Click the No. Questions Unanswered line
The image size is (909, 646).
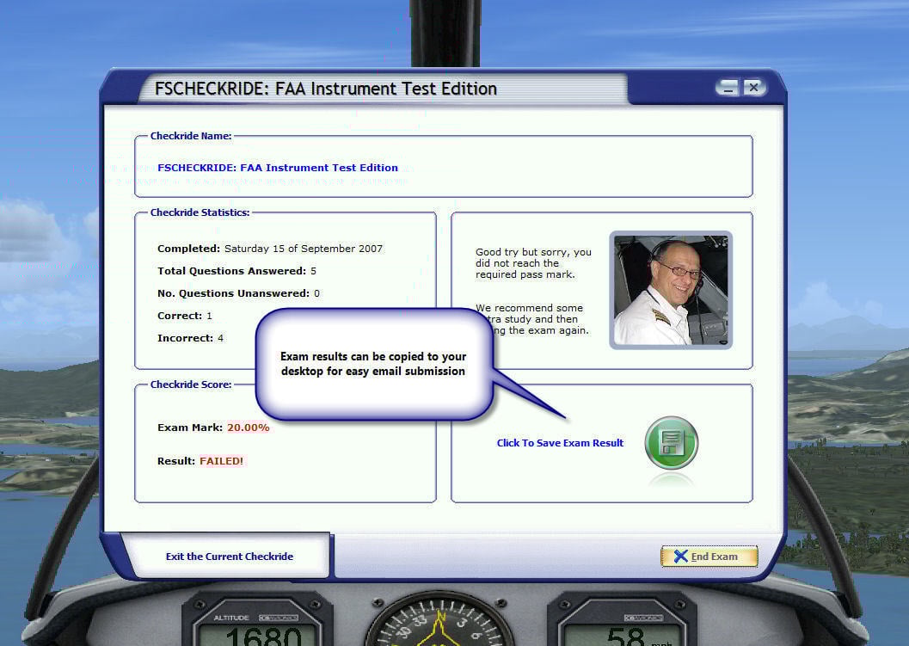coord(238,293)
